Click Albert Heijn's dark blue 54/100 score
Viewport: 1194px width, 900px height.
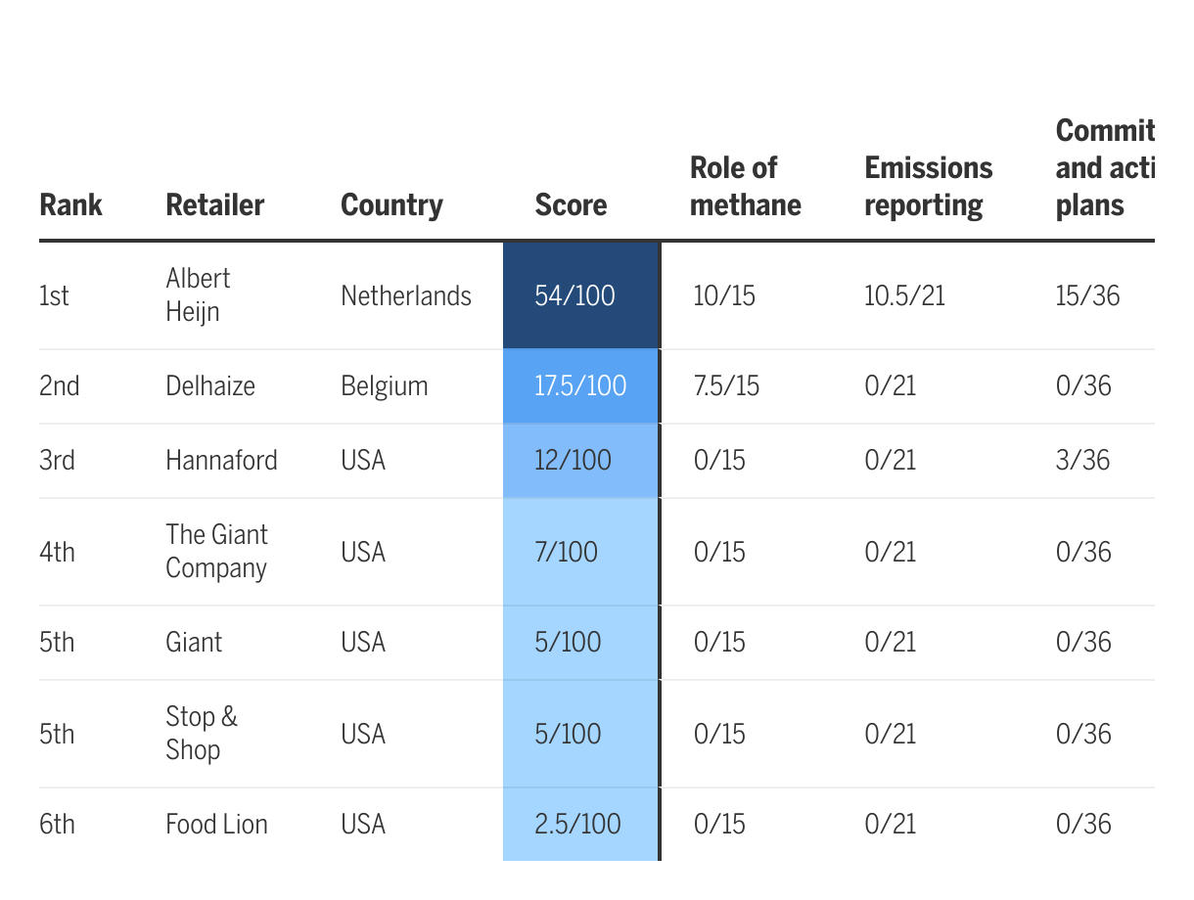(x=575, y=295)
